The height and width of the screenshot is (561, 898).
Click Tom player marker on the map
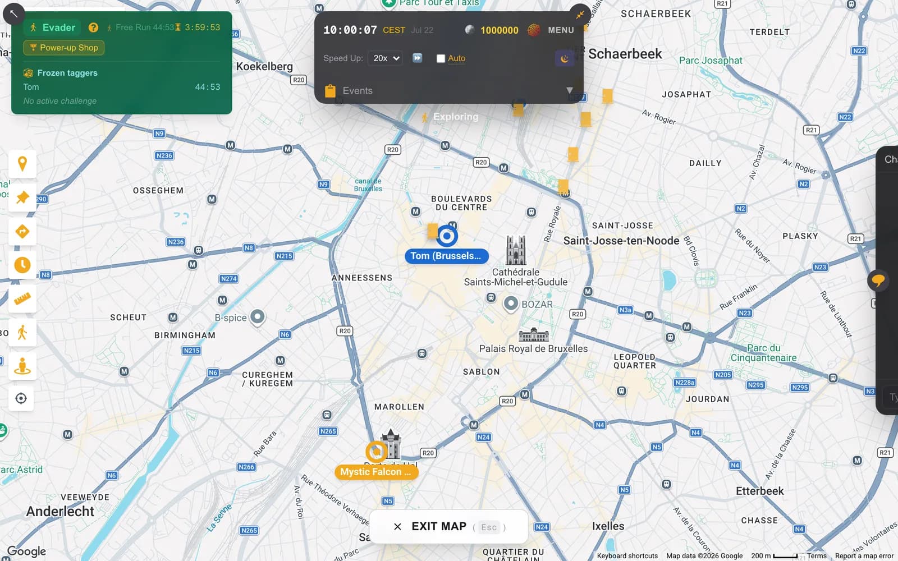447,236
